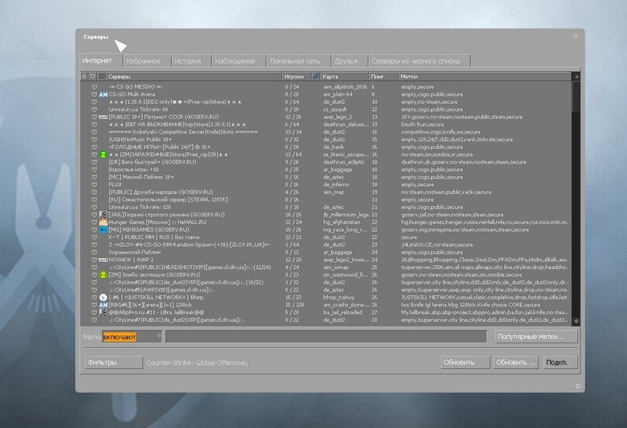Click the server list vertical scrollbar thumb
The width and height of the screenshot is (627, 428).
(576, 98)
